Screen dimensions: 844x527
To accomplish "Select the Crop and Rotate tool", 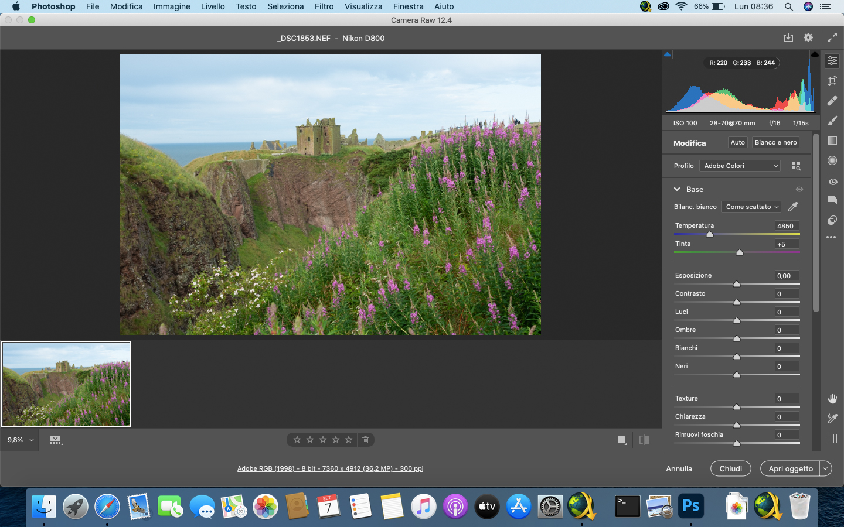I will [x=832, y=81].
